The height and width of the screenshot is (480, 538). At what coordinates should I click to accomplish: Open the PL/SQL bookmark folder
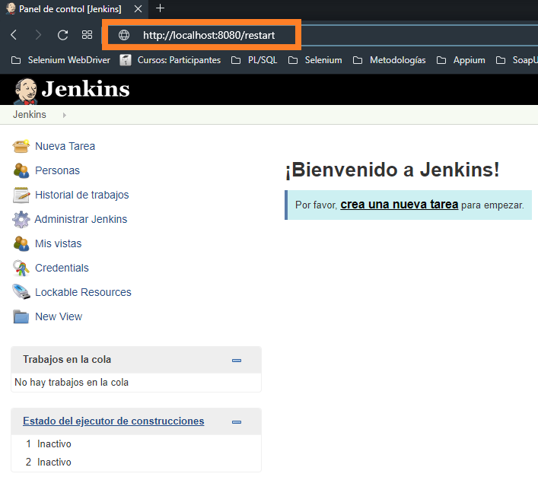tap(255, 59)
